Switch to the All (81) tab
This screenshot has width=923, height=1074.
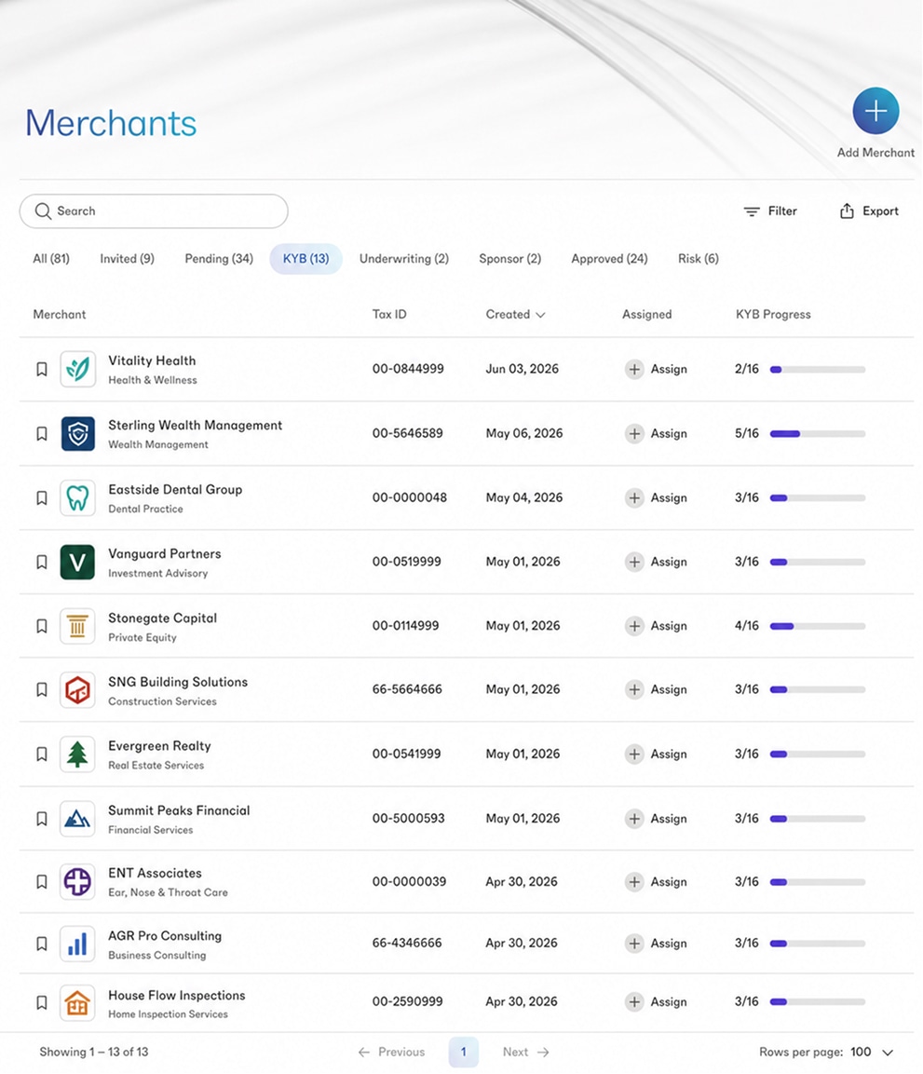(x=51, y=259)
